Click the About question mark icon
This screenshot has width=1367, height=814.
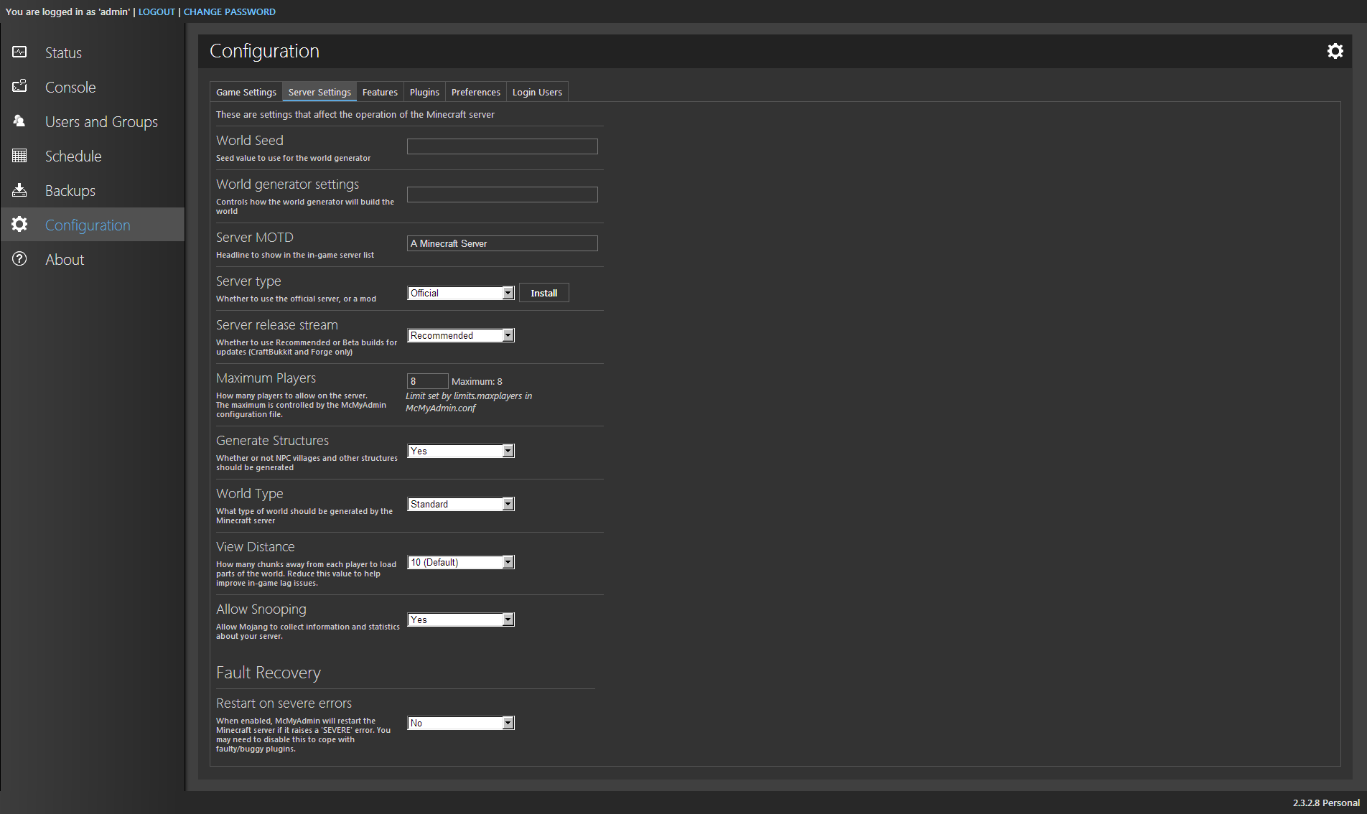coord(19,259)
